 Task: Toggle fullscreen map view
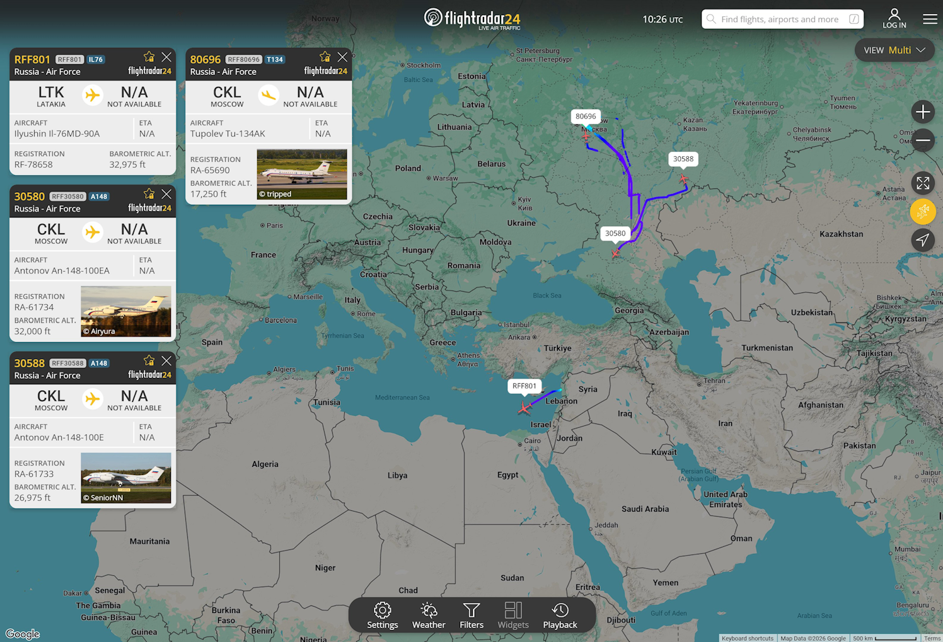[923, 183]
